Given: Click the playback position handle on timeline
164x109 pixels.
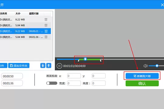Looking at the screenshot, I should tap(85, 59).
